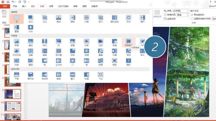
Task: Apply the Doors (门) transition
Action: coord(72,62)
